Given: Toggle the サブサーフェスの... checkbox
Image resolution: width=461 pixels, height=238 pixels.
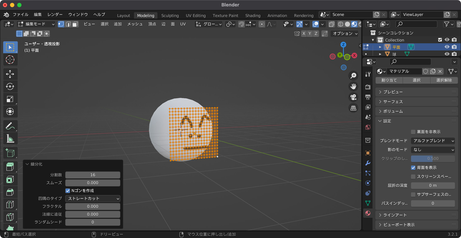Looking at the screenshot, I should (413, 194).
